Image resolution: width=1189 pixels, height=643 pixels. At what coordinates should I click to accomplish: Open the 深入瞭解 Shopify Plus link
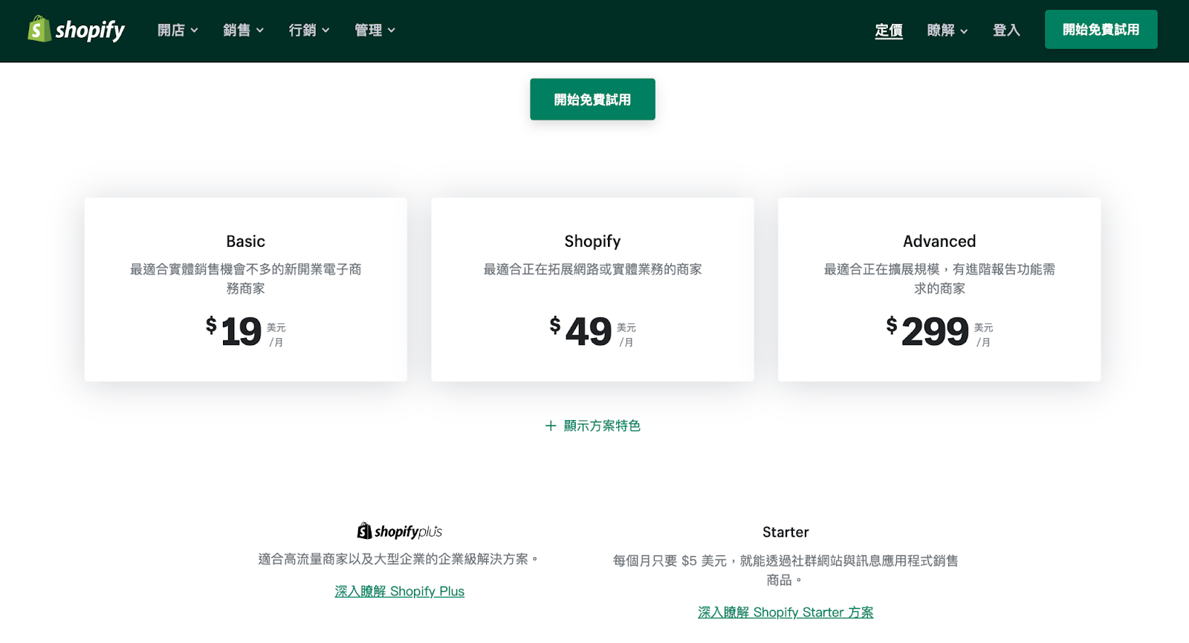[x=399, y=592]
